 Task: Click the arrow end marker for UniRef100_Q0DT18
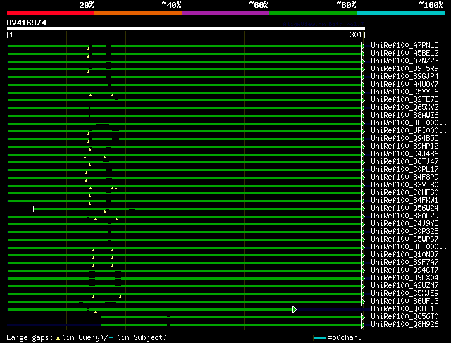(x=295, y=309)
